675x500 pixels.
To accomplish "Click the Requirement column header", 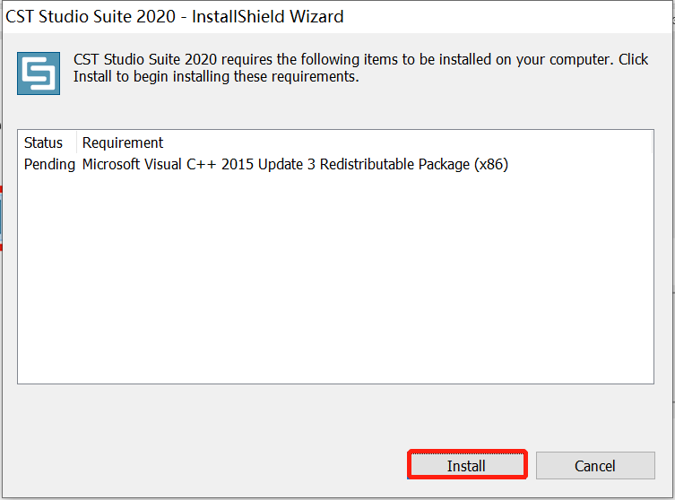I will (x=123, y=142).
